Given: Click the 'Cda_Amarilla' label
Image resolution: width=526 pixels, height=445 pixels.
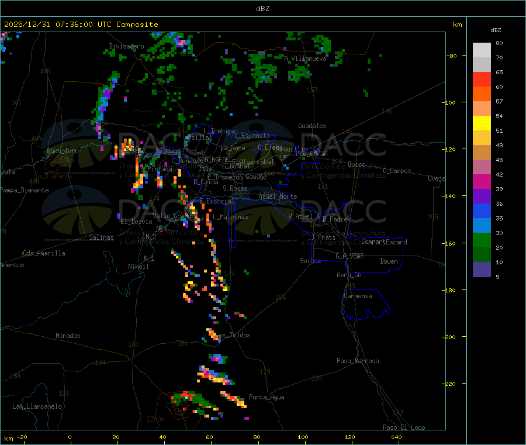Looking at the screenshot, I should 44,253.
